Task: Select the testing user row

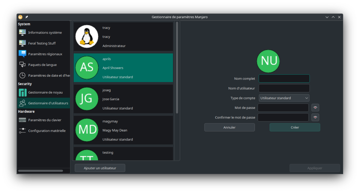Action: (123, 154)
